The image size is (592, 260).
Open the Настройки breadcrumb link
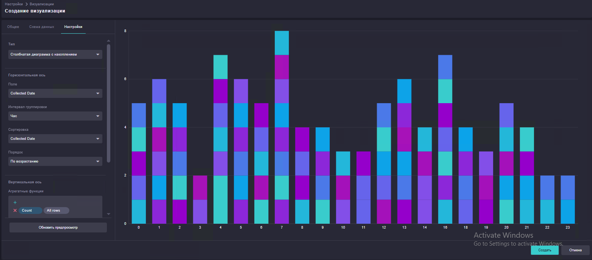[14, 4]
